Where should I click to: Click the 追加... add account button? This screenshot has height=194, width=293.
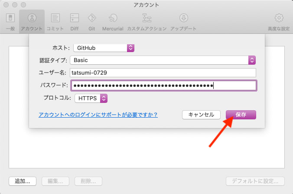pos(23,181)
